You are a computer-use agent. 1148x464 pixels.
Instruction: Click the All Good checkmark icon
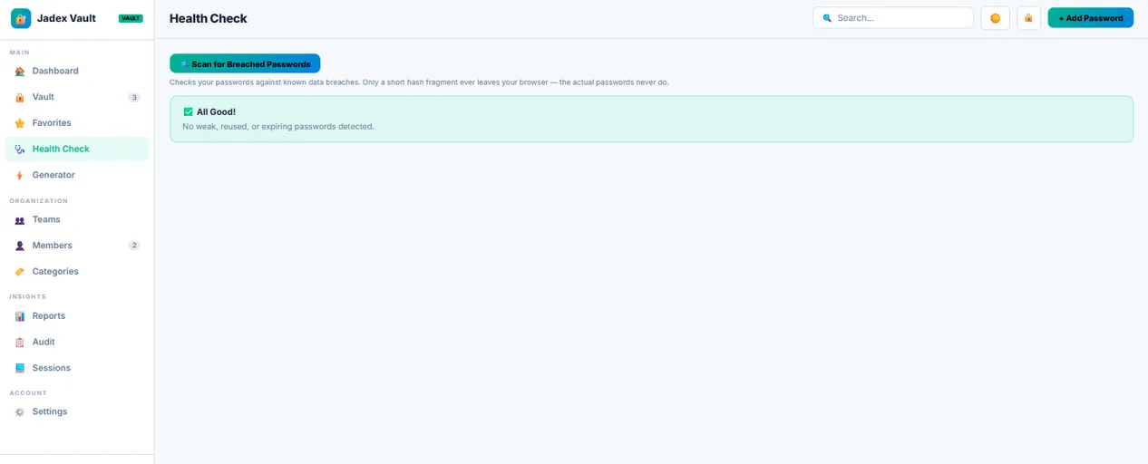[x=188, y=111]
